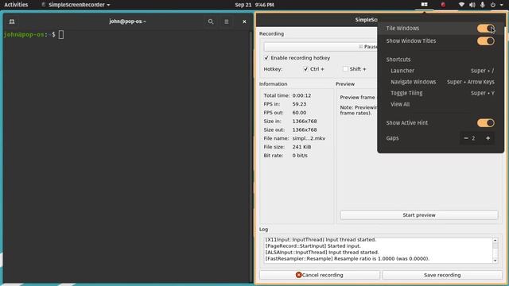Click the FPS in value 59.23
The height and width of the screenshot is (286, 509).
coord(299,104)
